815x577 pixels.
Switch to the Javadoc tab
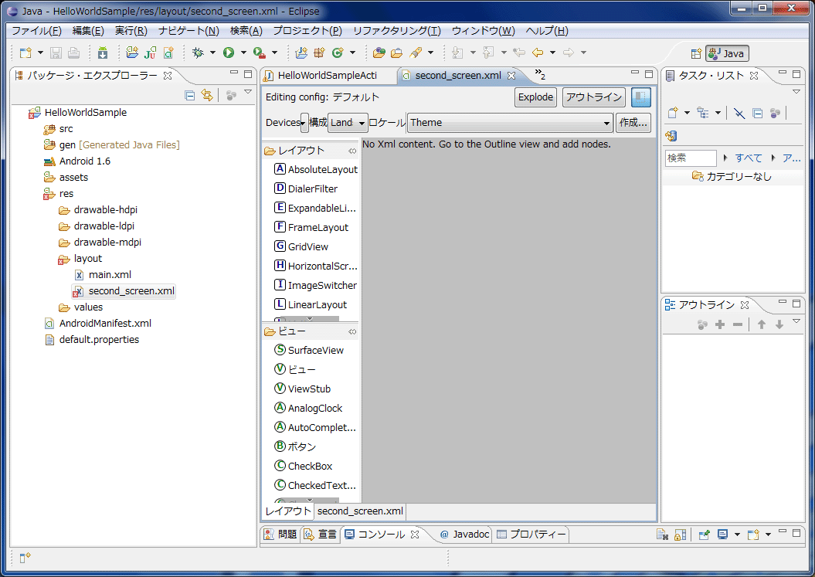(464, 535)
